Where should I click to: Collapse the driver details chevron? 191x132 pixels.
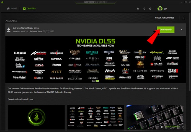(x=182, y=30)
